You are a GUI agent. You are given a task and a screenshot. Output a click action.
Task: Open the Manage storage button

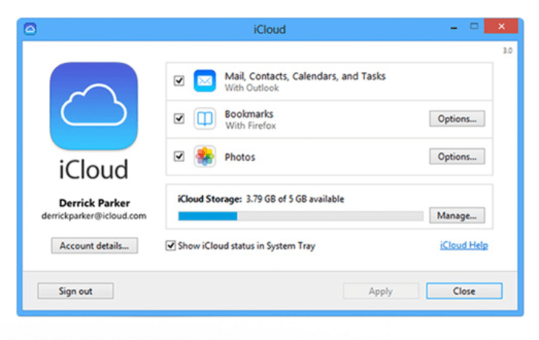coord(457,216)
